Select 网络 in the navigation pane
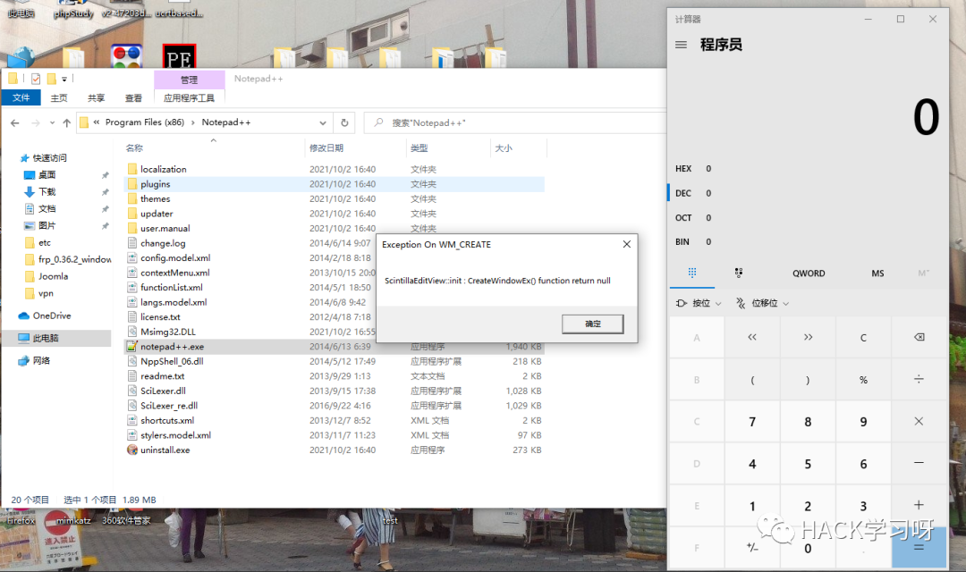The width and height of the screenshot is (966, 572). pos(41,361)
